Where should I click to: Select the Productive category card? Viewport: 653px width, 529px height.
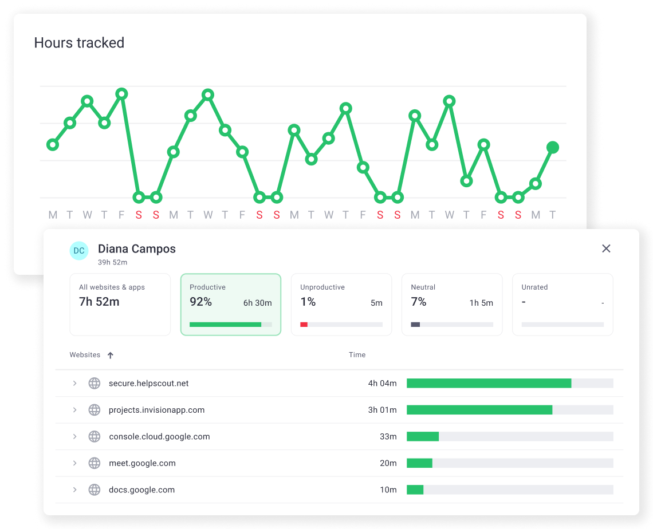click(230, 304)
